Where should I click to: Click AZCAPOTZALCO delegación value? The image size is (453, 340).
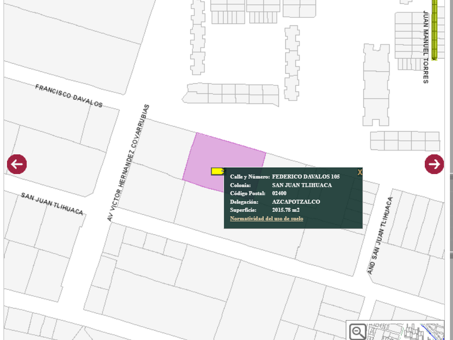[x=296, y=202]
